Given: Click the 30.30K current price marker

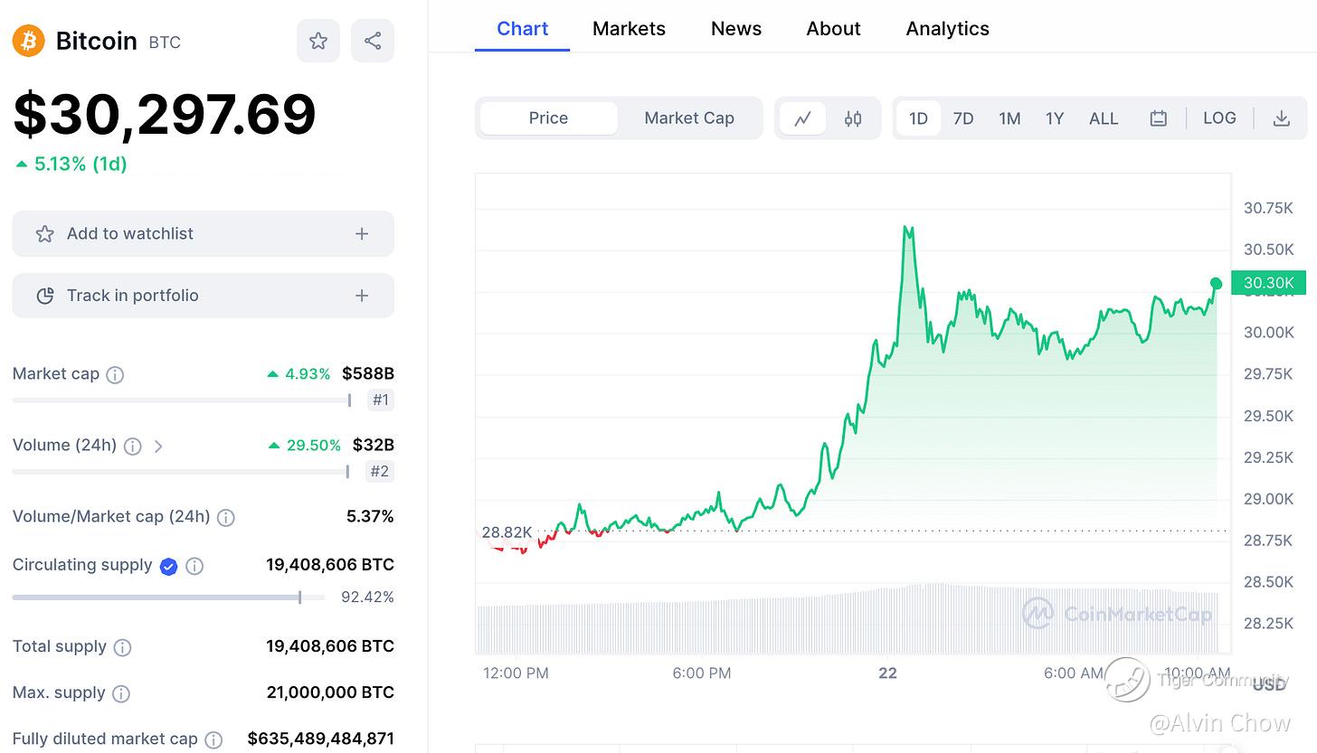Looking at the screenshot, I should [1268, 283].
